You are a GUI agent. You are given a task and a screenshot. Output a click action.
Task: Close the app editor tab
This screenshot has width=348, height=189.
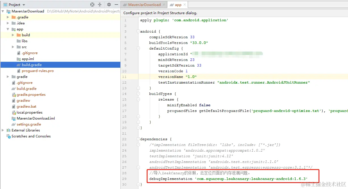pos(185,5)
